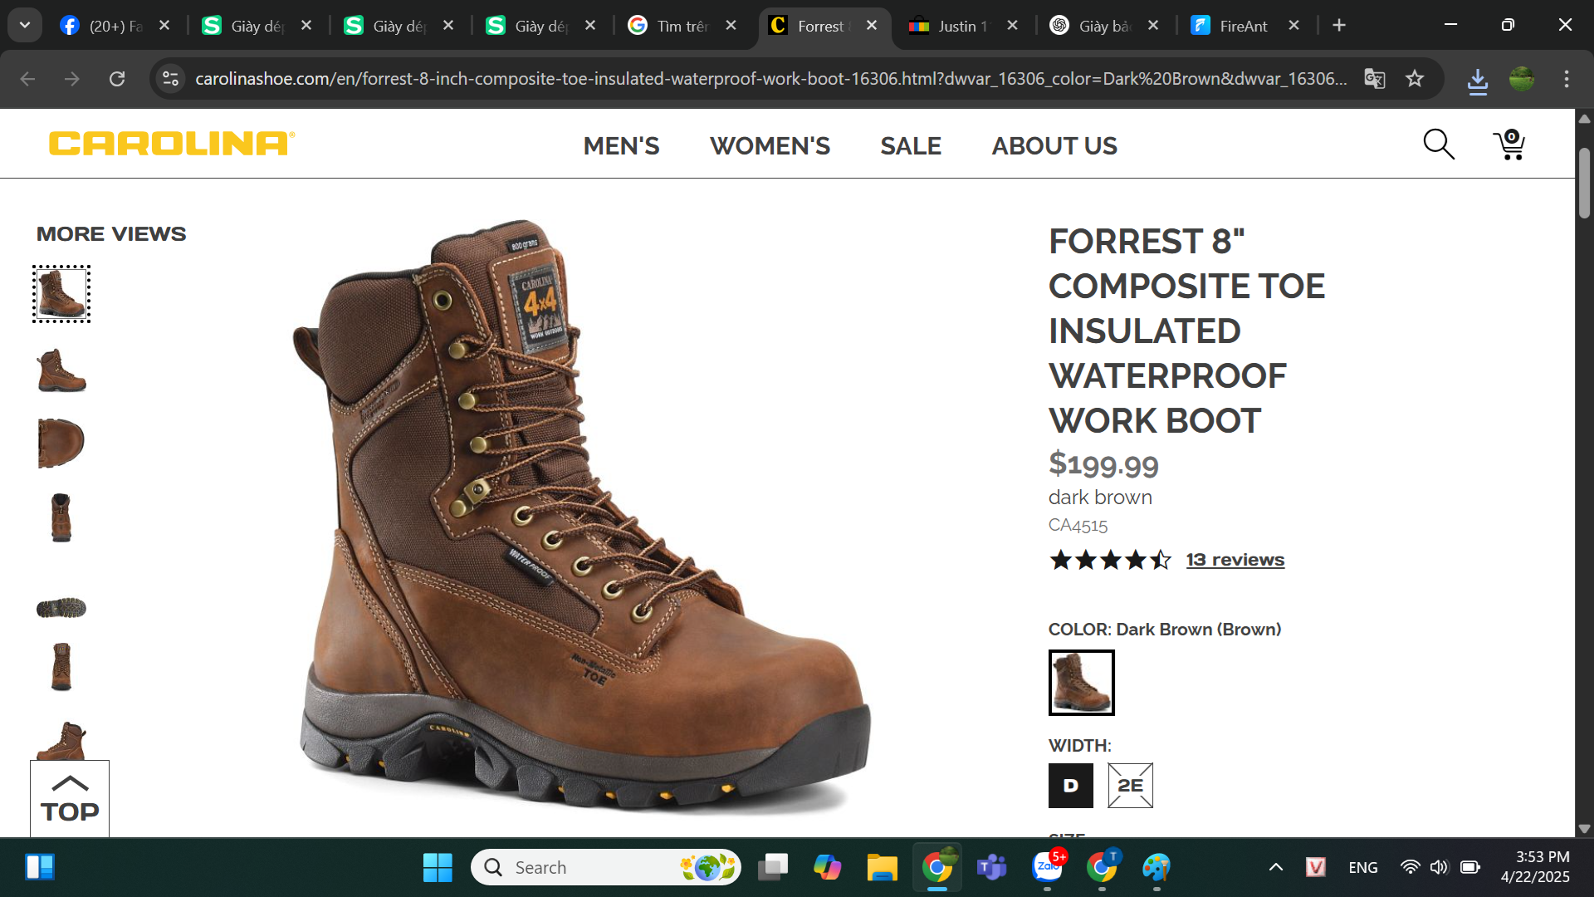Select width 2E
Viewport: 1594px width, 897px height.
(x=1130, y=786)
